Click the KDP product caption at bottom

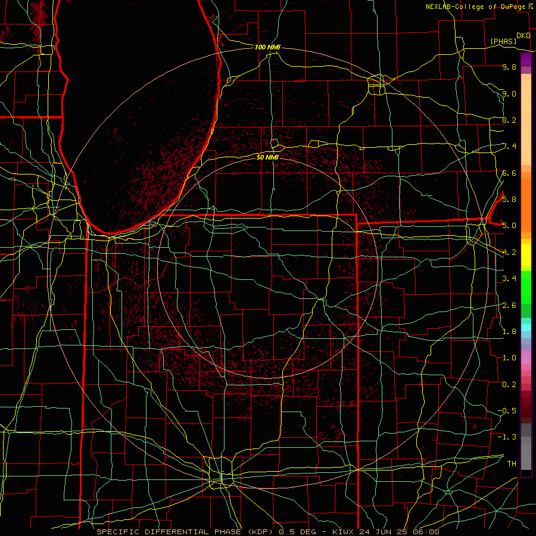267,532
